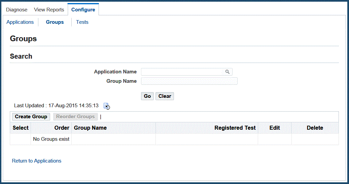Screen dimensions: 349x184
Task: Focus the Group Name input field
Action: [x=189, y=81]
